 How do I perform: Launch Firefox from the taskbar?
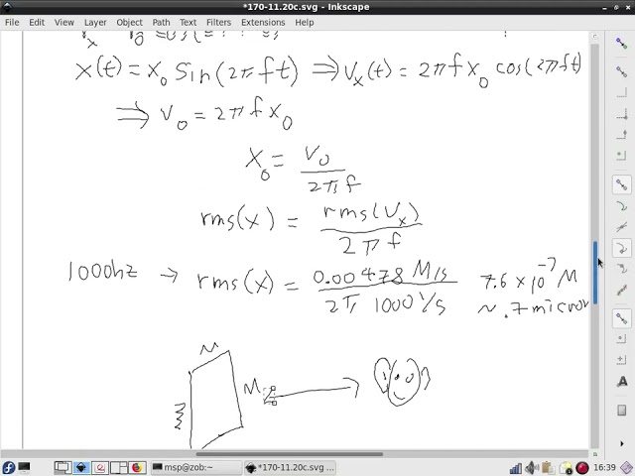click(137, 468)
